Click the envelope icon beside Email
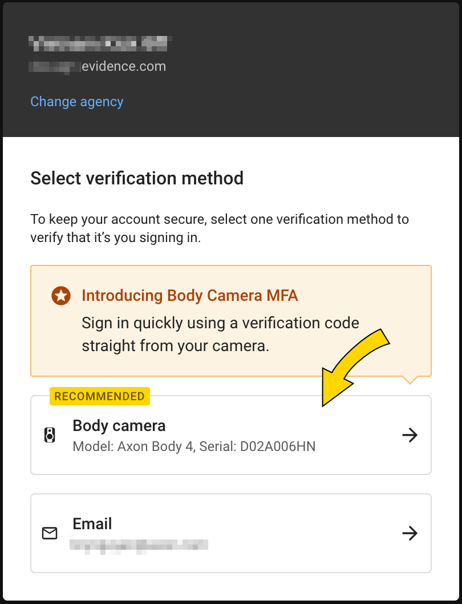This screenshot has width=462, height=604. pyautogui.click(x=50, y=534)
